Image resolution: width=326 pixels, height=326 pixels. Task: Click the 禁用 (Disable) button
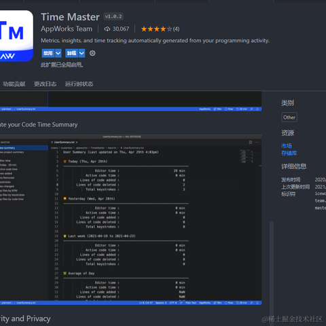coord(48,53)
